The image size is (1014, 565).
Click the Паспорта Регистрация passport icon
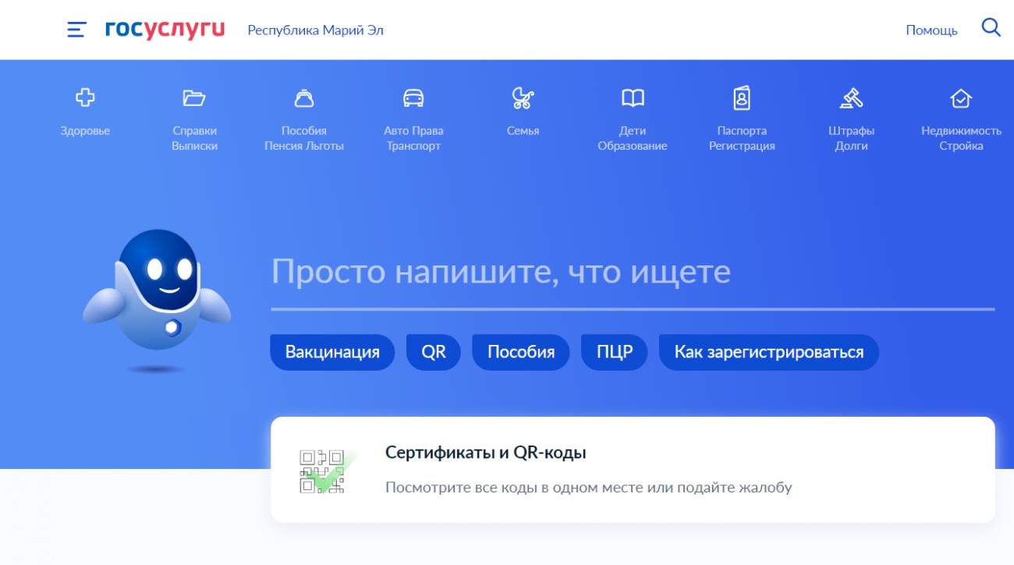tap(742, 98)
